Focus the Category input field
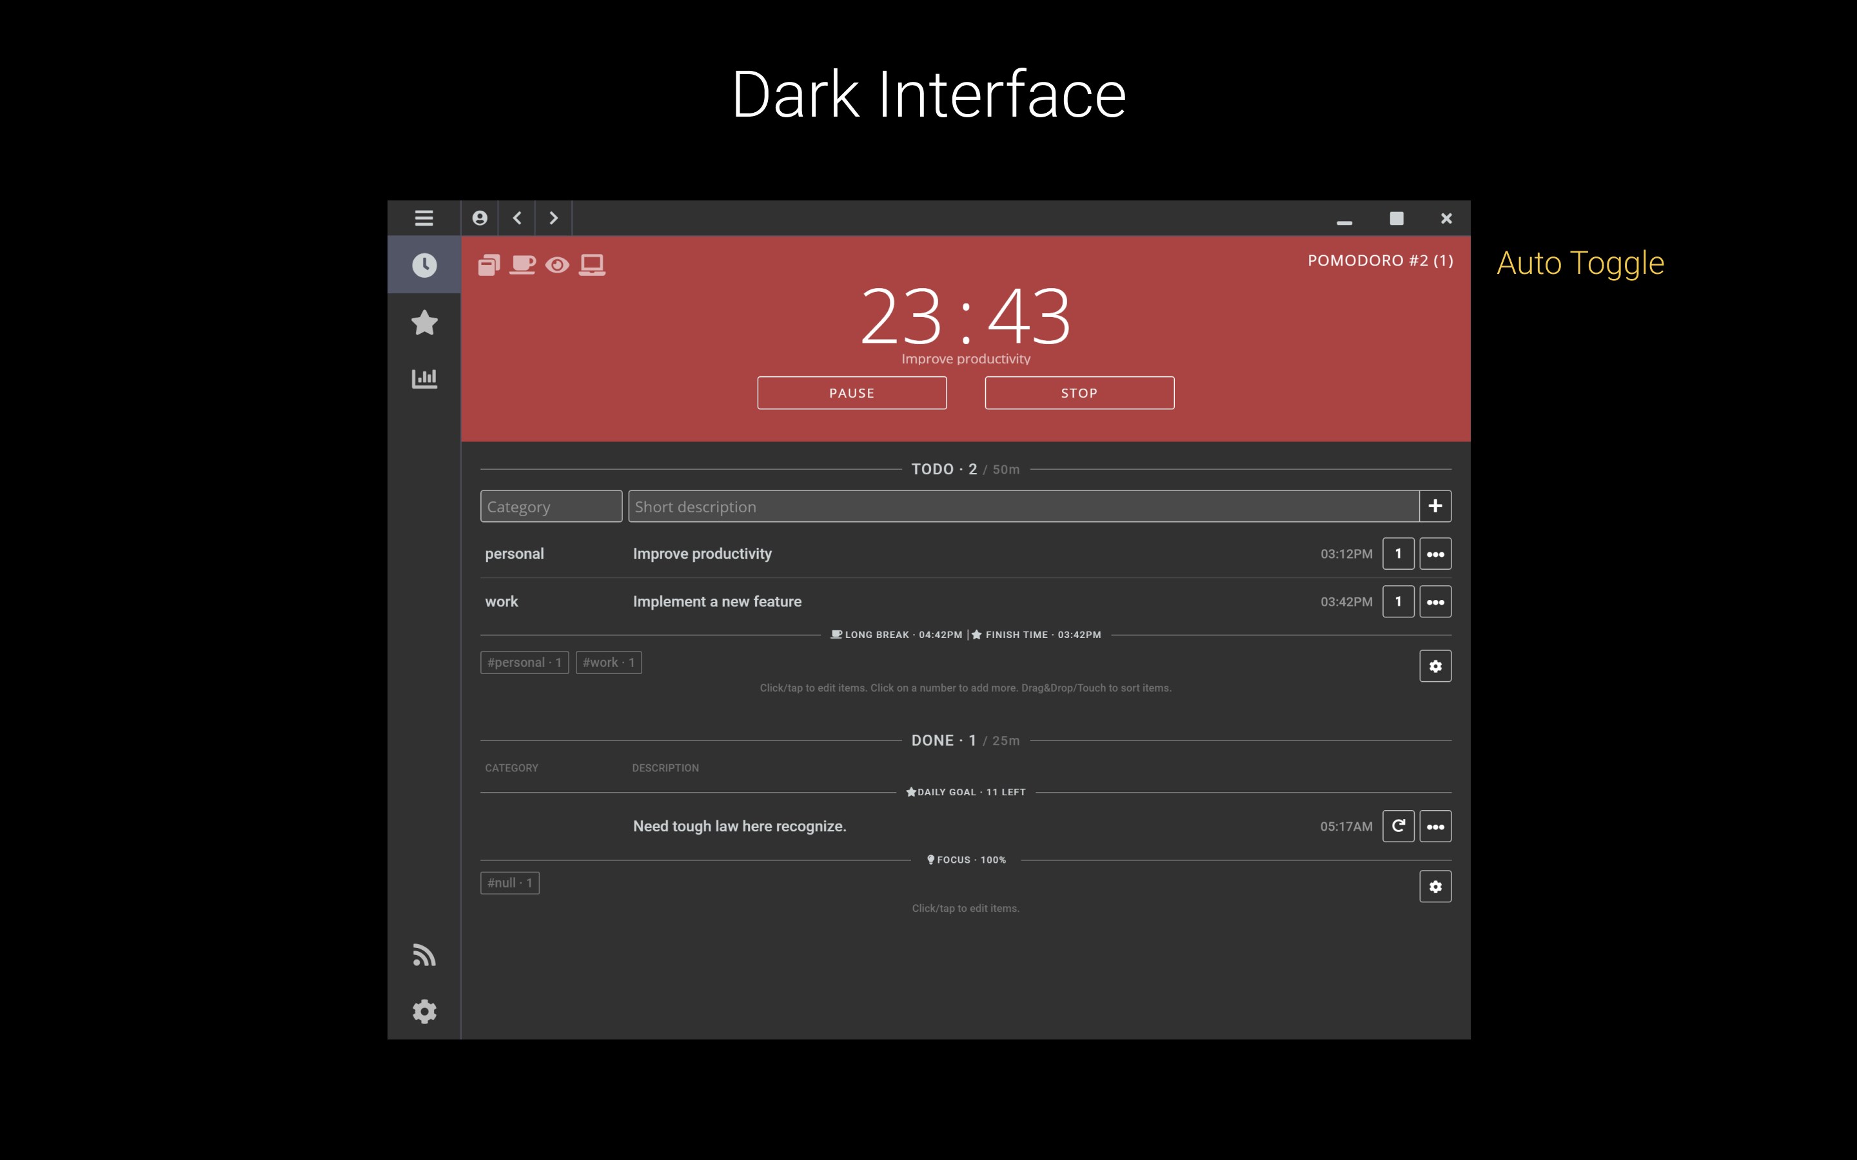The image size is (1857, 1160). click(551, 507)
